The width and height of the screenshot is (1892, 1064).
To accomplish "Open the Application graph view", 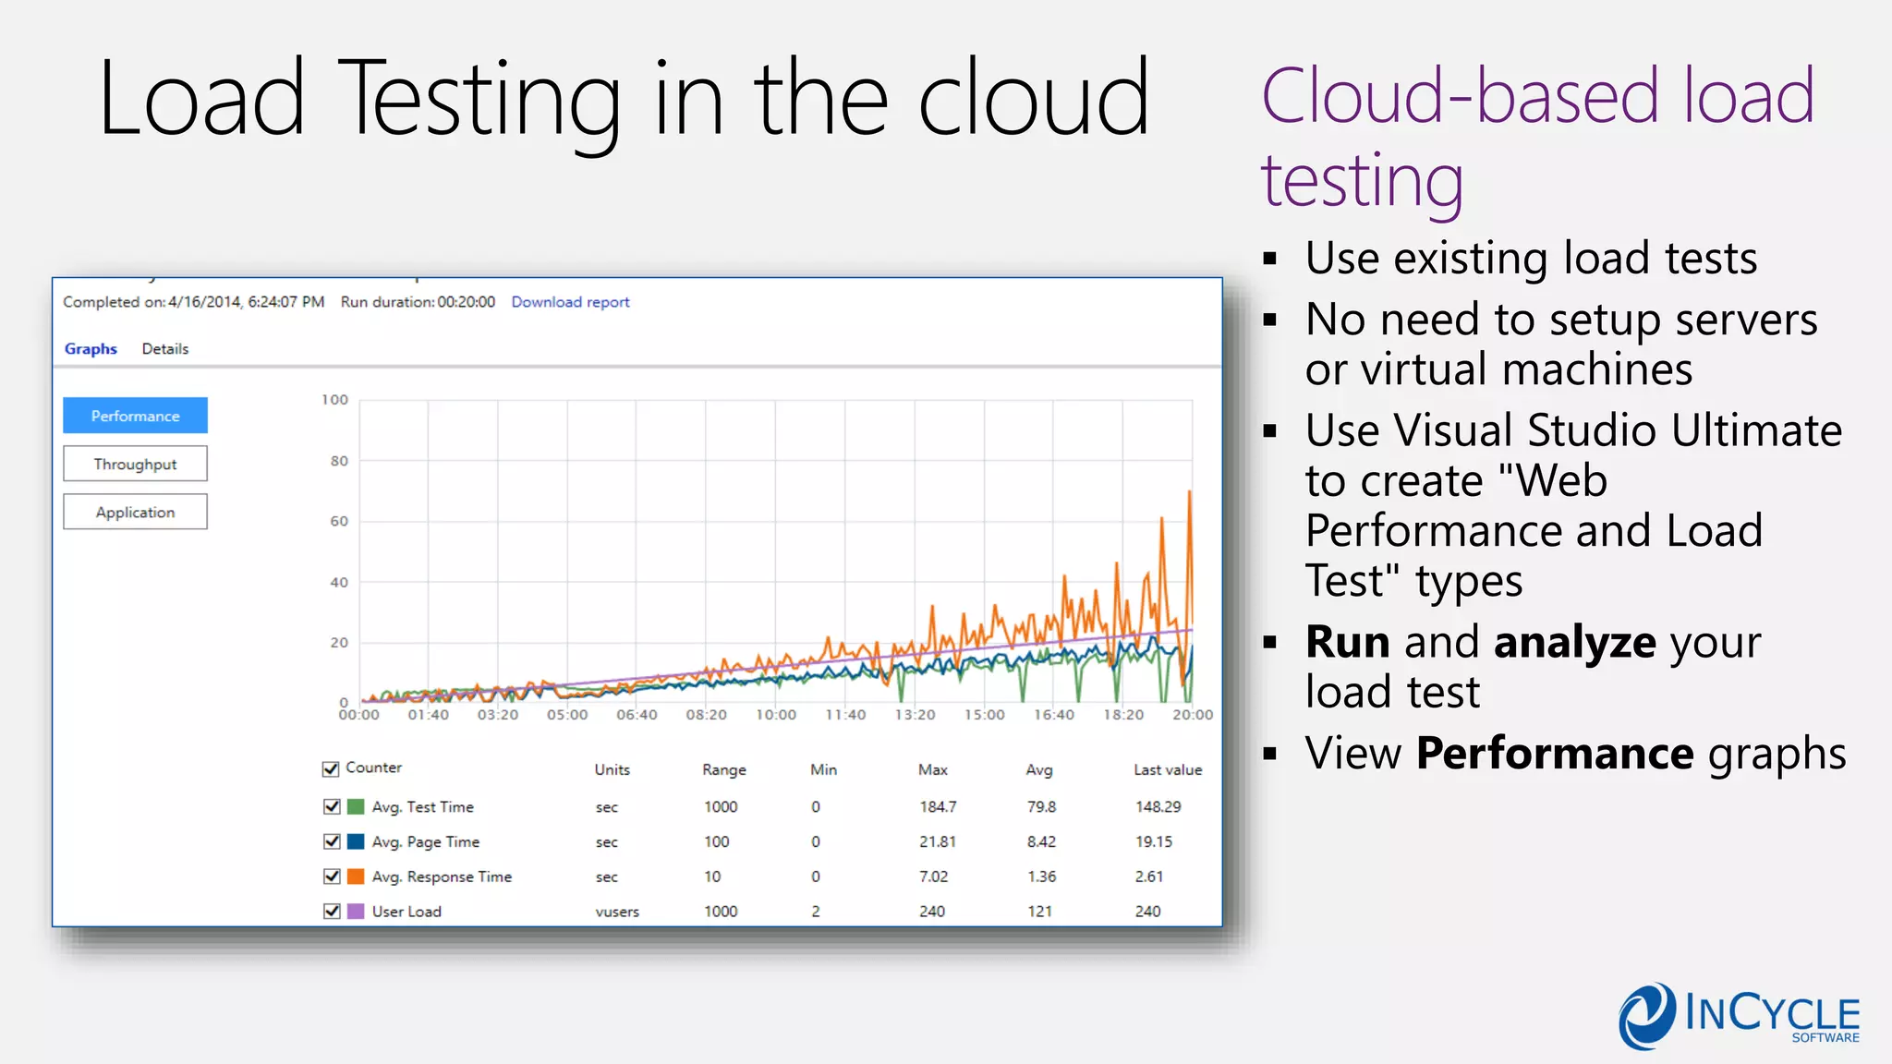I will [x=135, y=512].
